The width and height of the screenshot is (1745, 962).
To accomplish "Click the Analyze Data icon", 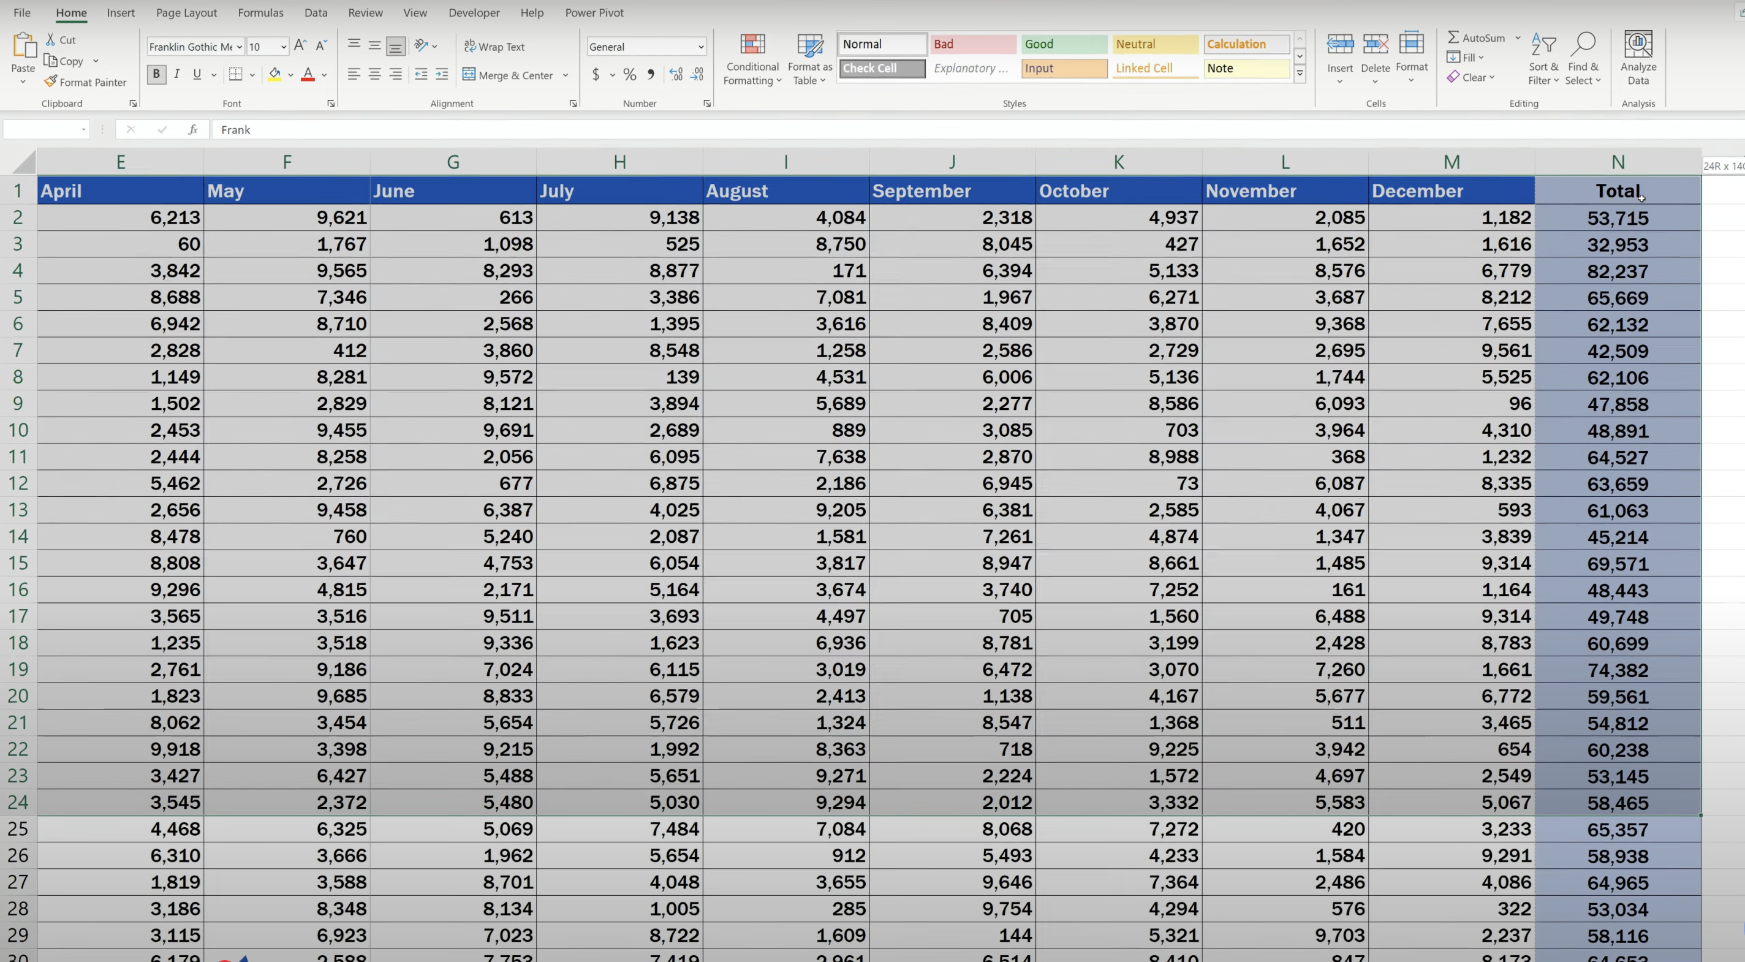I will (1637, 45).
